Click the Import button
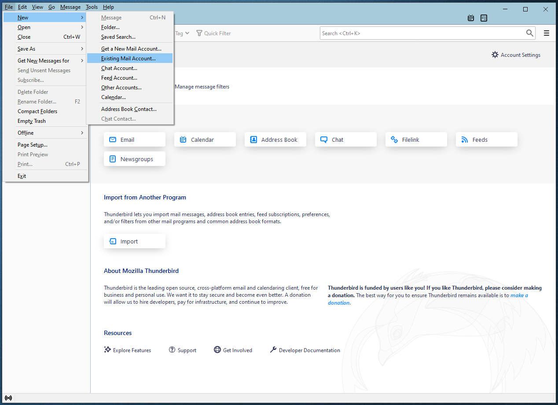 point(134,241)
